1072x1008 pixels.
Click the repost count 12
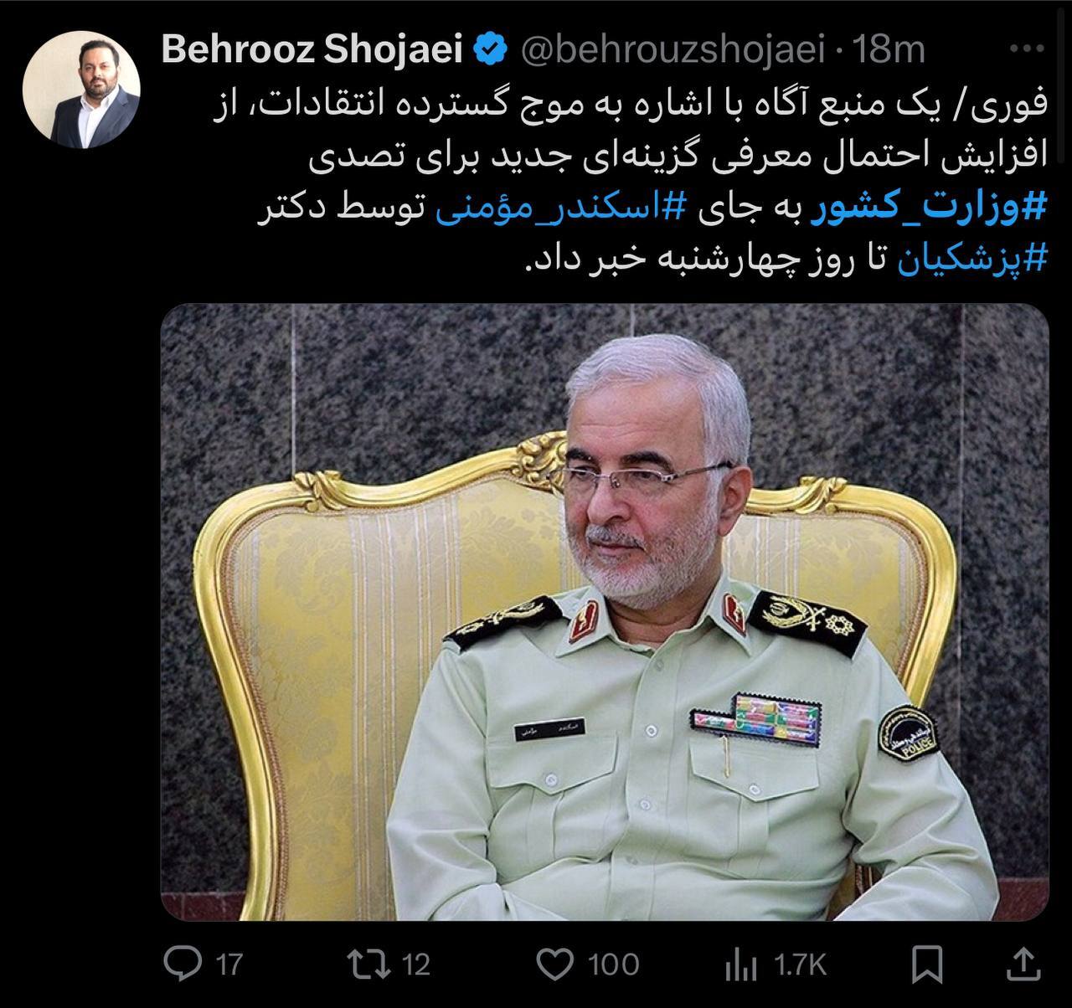pos(415,965)
